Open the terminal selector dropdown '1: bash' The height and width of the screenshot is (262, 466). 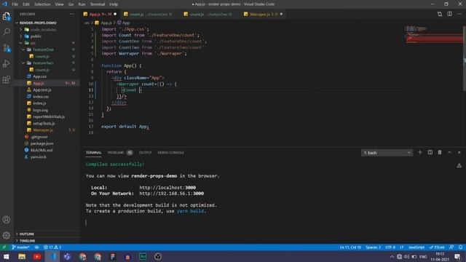point(387,153)
